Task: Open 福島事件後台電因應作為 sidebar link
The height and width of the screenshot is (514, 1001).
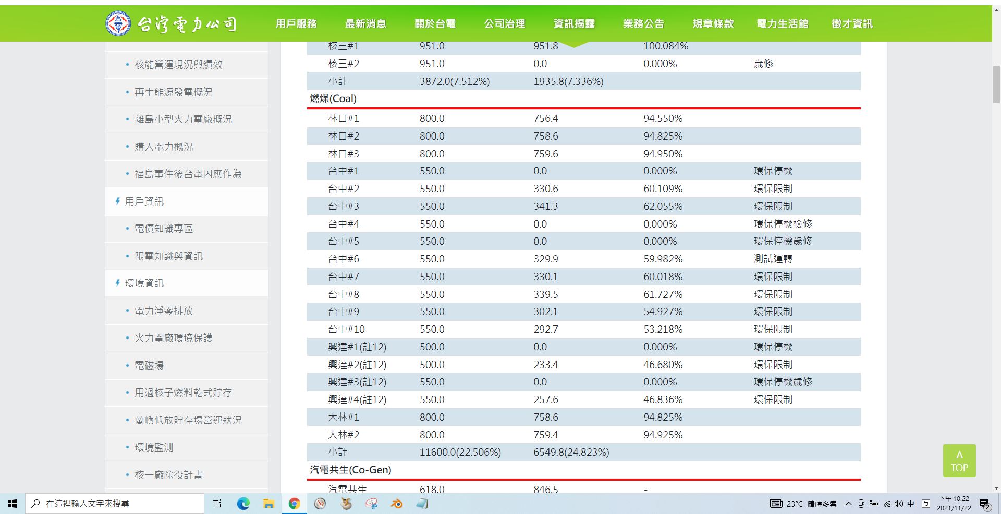Action: 188,174
